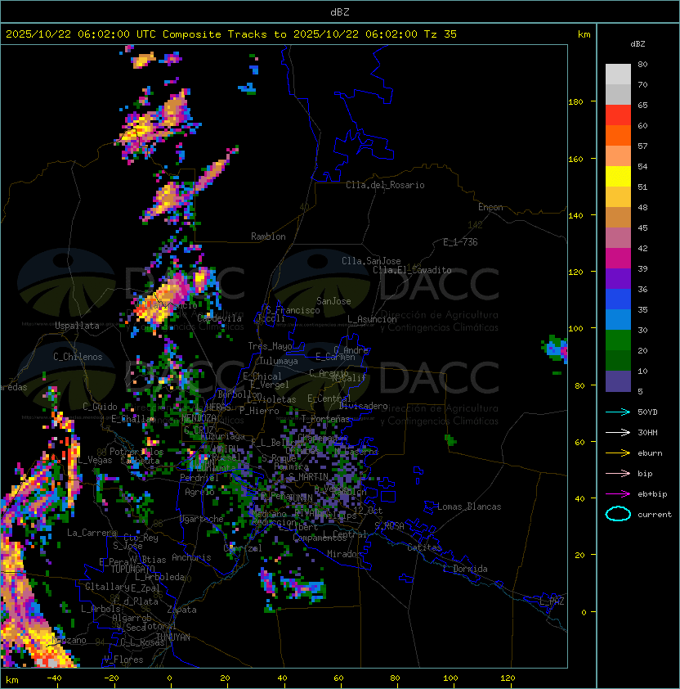
Task: Click the 'Tz 35' threshold text in header
Action: [441, 34]
